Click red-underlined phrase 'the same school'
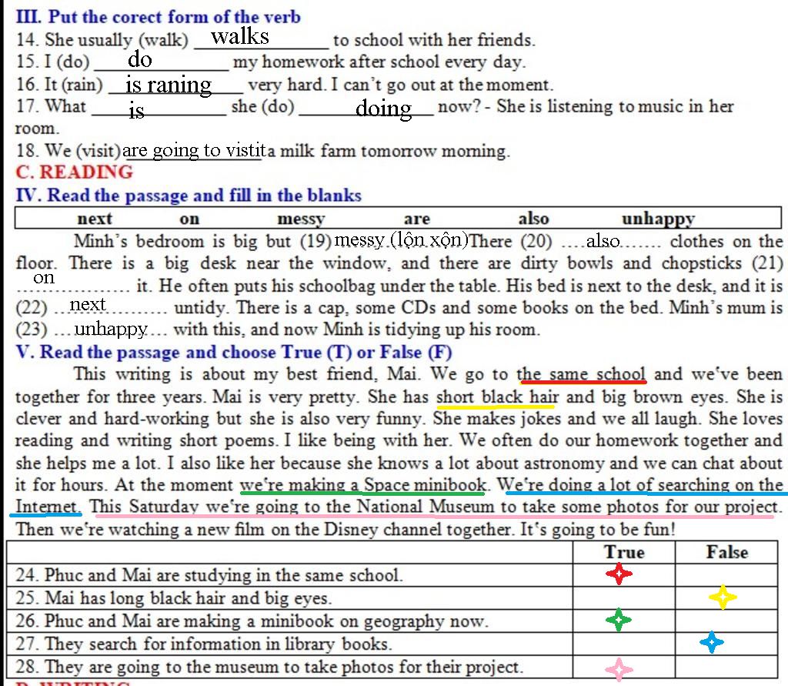 (582, 374)
